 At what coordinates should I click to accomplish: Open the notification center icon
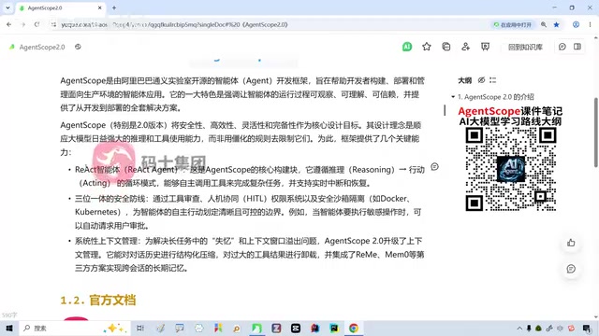point(587,328)
